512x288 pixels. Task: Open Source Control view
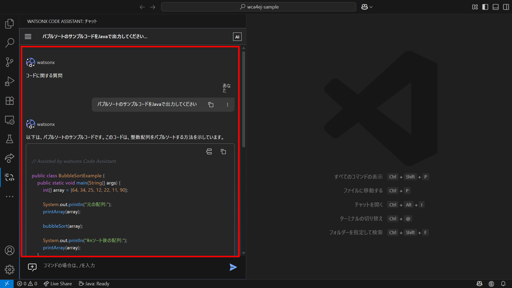9,62
